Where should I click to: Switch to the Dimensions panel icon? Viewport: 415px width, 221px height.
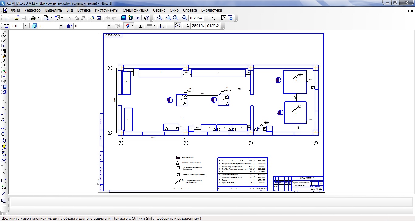pyautogui.click(x=4, y=40)
